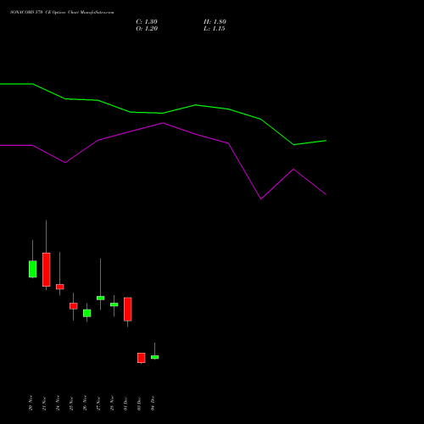Select the green candlestick for 27 Nov
This screenshot has height=424, width=424.
[x=101, y=298]
